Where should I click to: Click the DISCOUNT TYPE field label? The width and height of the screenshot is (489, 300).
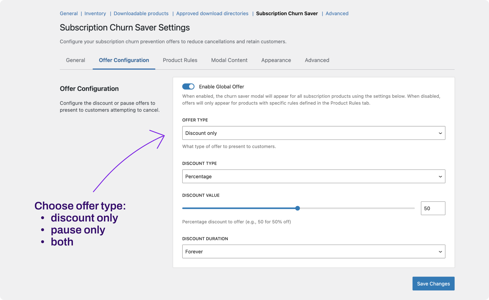199,163
